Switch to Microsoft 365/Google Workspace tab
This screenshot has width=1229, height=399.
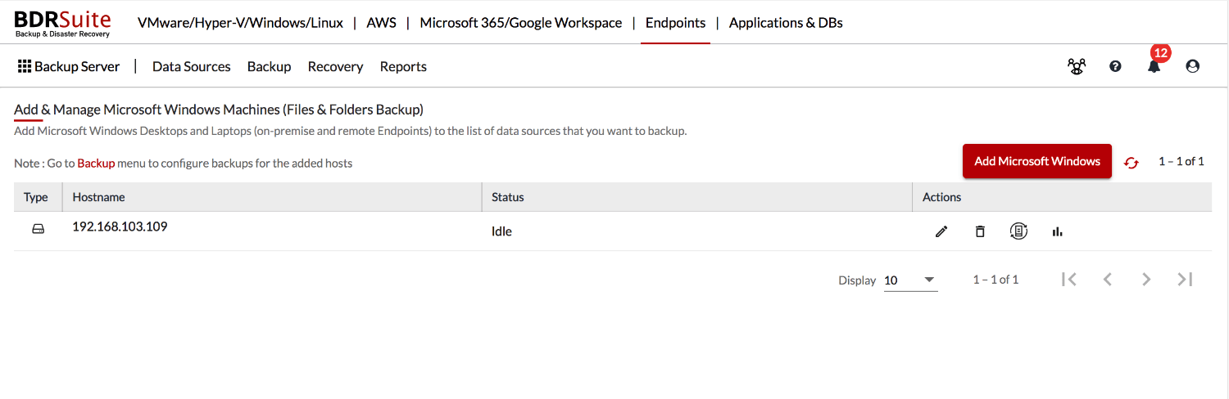521,22
